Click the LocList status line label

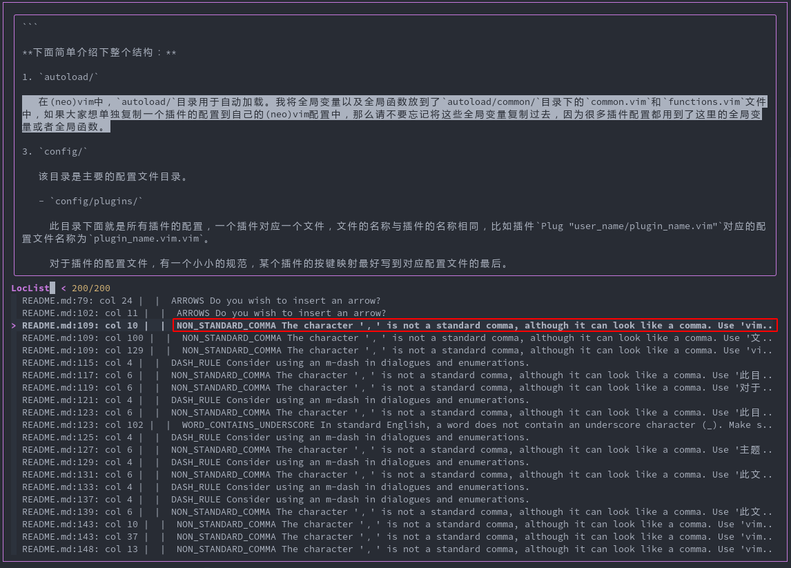pyautogui.click(x=30, y=288)
